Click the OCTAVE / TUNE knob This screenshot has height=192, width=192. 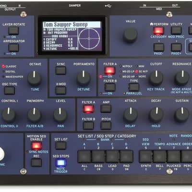[34, 78]
